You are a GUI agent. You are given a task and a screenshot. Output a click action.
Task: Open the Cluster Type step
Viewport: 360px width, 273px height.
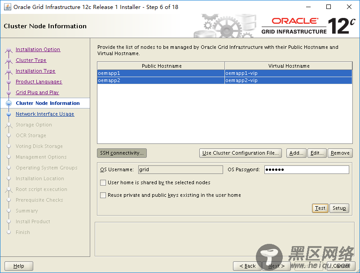(x=31, y=60)
